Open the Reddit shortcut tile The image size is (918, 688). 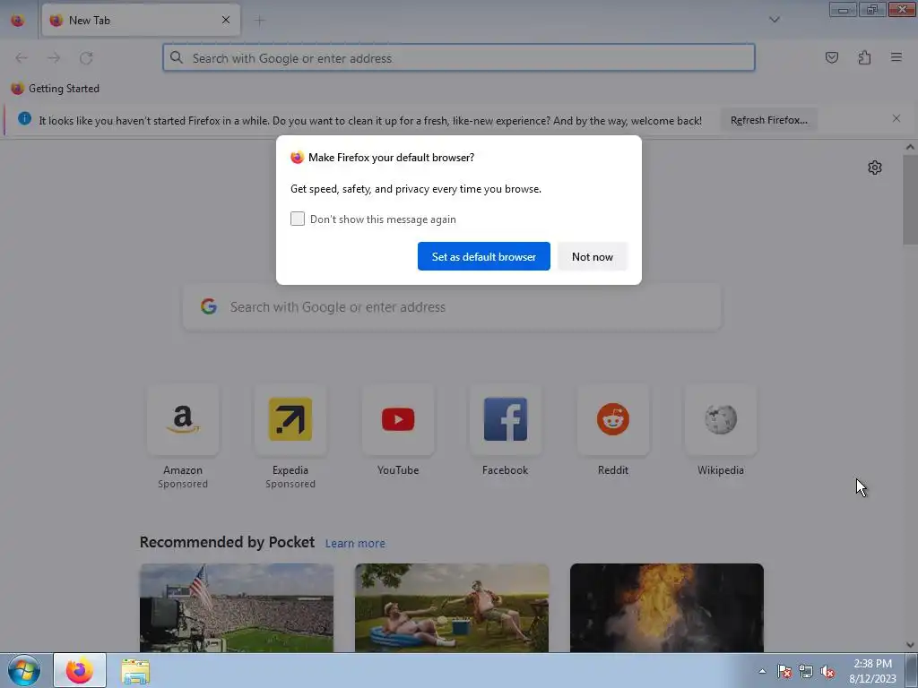613,420
